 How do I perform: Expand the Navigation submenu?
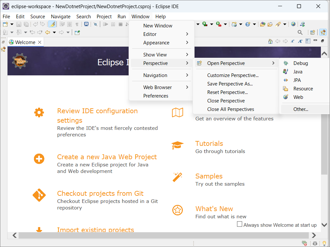162,75
